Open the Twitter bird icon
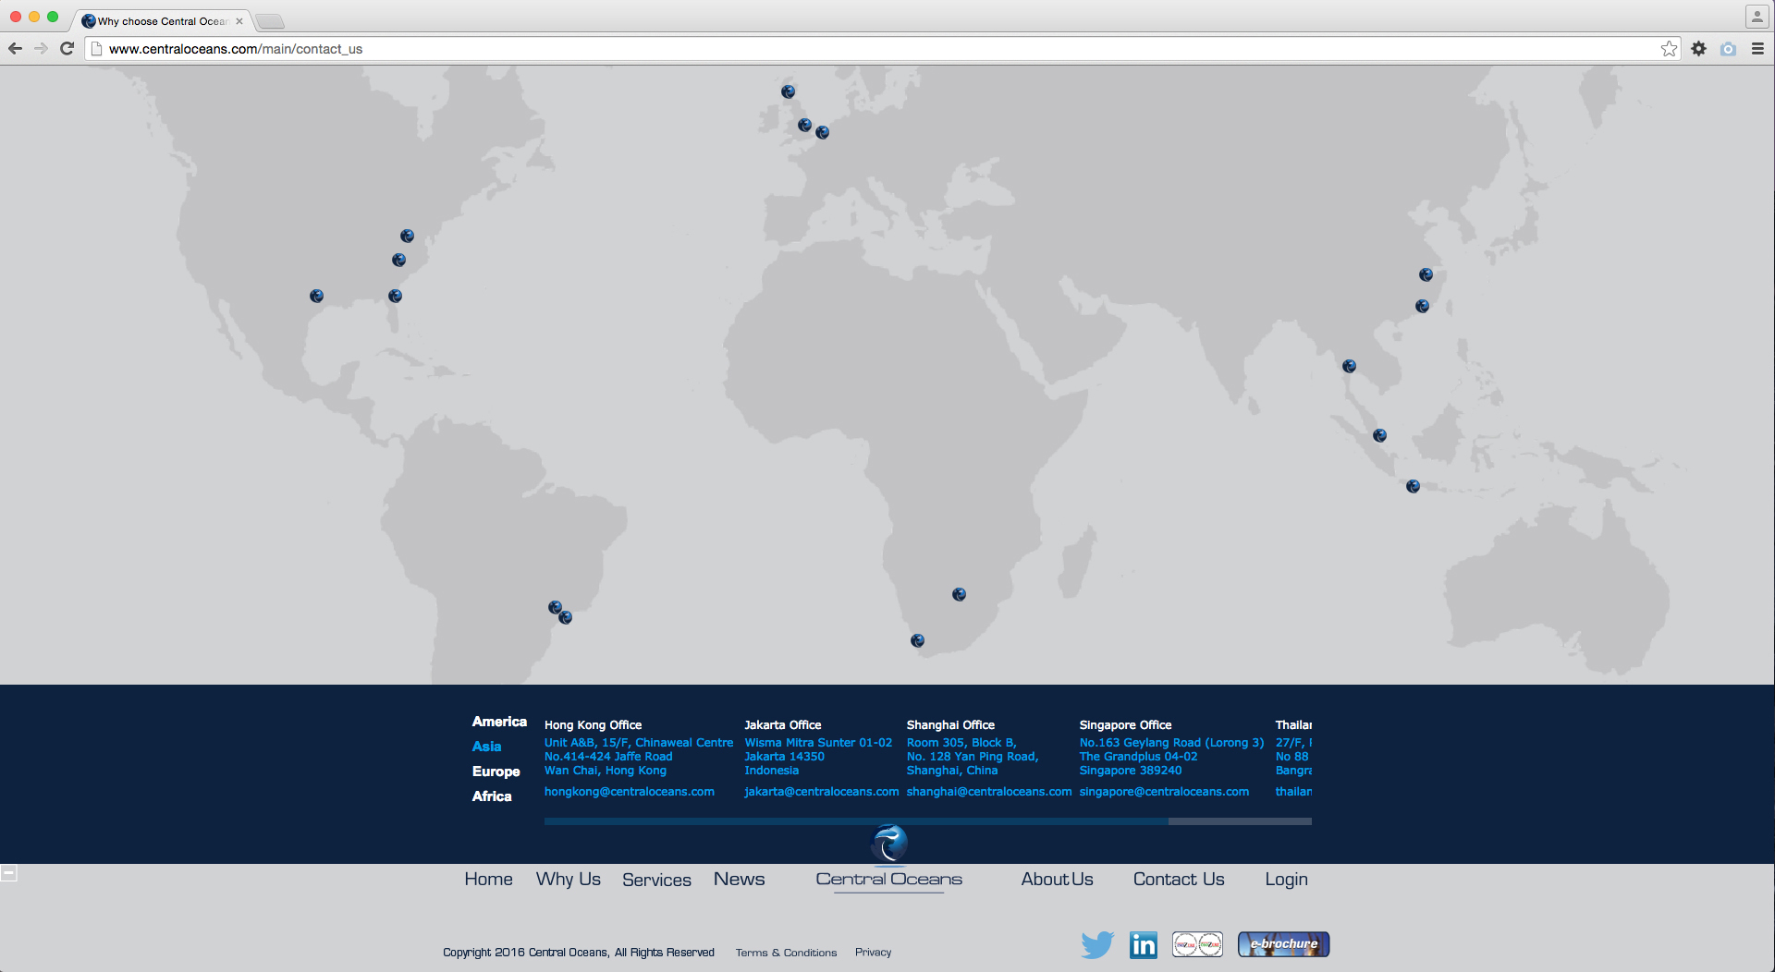 [x=1097, y=944]
